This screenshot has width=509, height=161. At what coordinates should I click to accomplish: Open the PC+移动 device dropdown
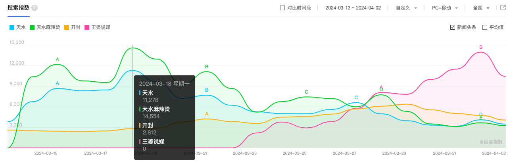point(445,8)
